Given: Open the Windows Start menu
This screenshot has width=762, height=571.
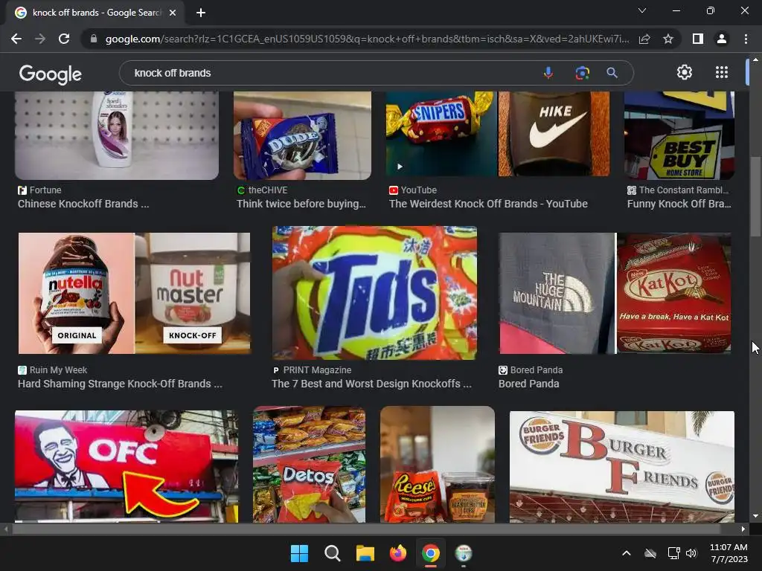Looking at the screenshot, I should (299, 553).
